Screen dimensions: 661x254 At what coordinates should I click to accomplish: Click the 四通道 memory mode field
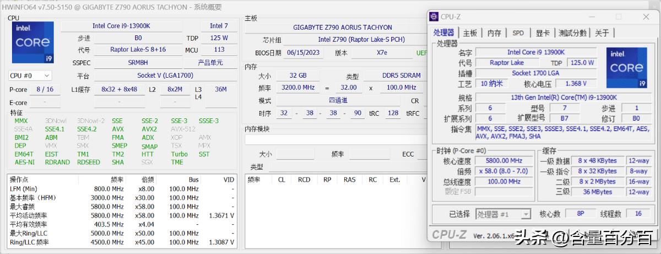pyautogui.click(x=338, y=101)
